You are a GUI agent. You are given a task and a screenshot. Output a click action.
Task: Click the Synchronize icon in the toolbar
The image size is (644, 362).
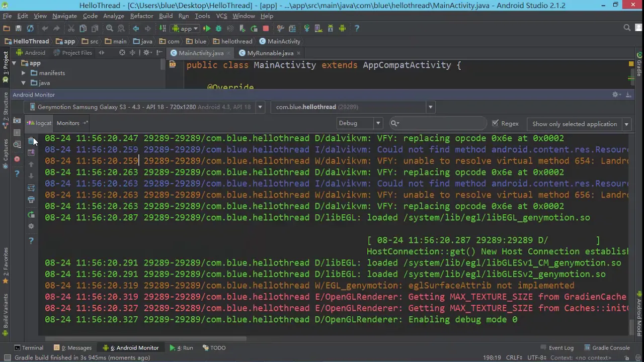click(x=30, y=29)
